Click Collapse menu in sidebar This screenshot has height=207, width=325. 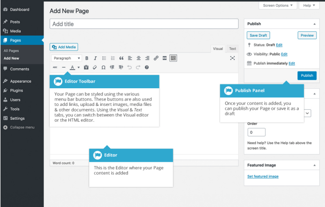(22, 127)
